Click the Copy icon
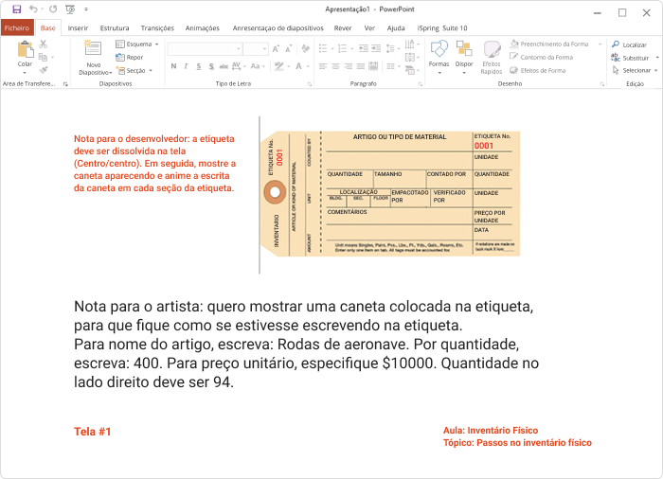This screenshot has width=663, height=479. pos(44,57)
